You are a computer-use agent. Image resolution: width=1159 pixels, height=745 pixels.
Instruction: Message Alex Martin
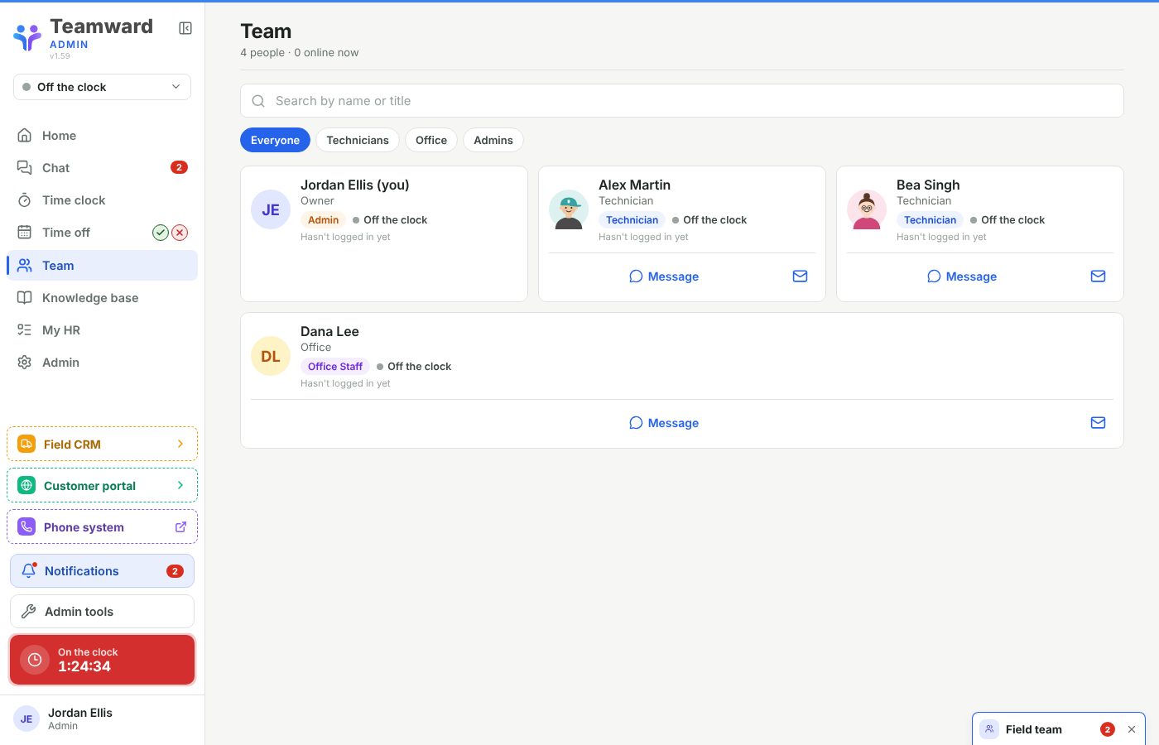coord(664,276)
